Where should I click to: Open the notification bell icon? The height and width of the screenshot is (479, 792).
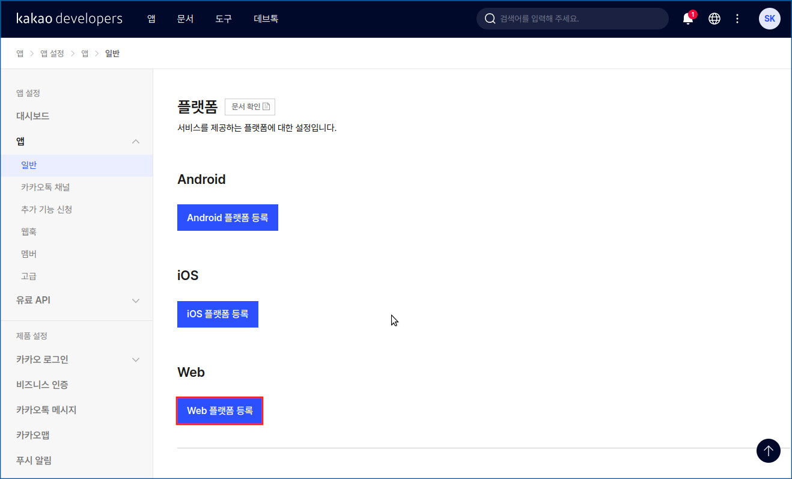click(688, 19)
